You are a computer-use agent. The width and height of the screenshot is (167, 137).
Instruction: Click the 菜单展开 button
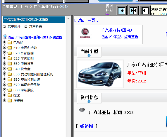pyautogui.click(x=14, y=26)
